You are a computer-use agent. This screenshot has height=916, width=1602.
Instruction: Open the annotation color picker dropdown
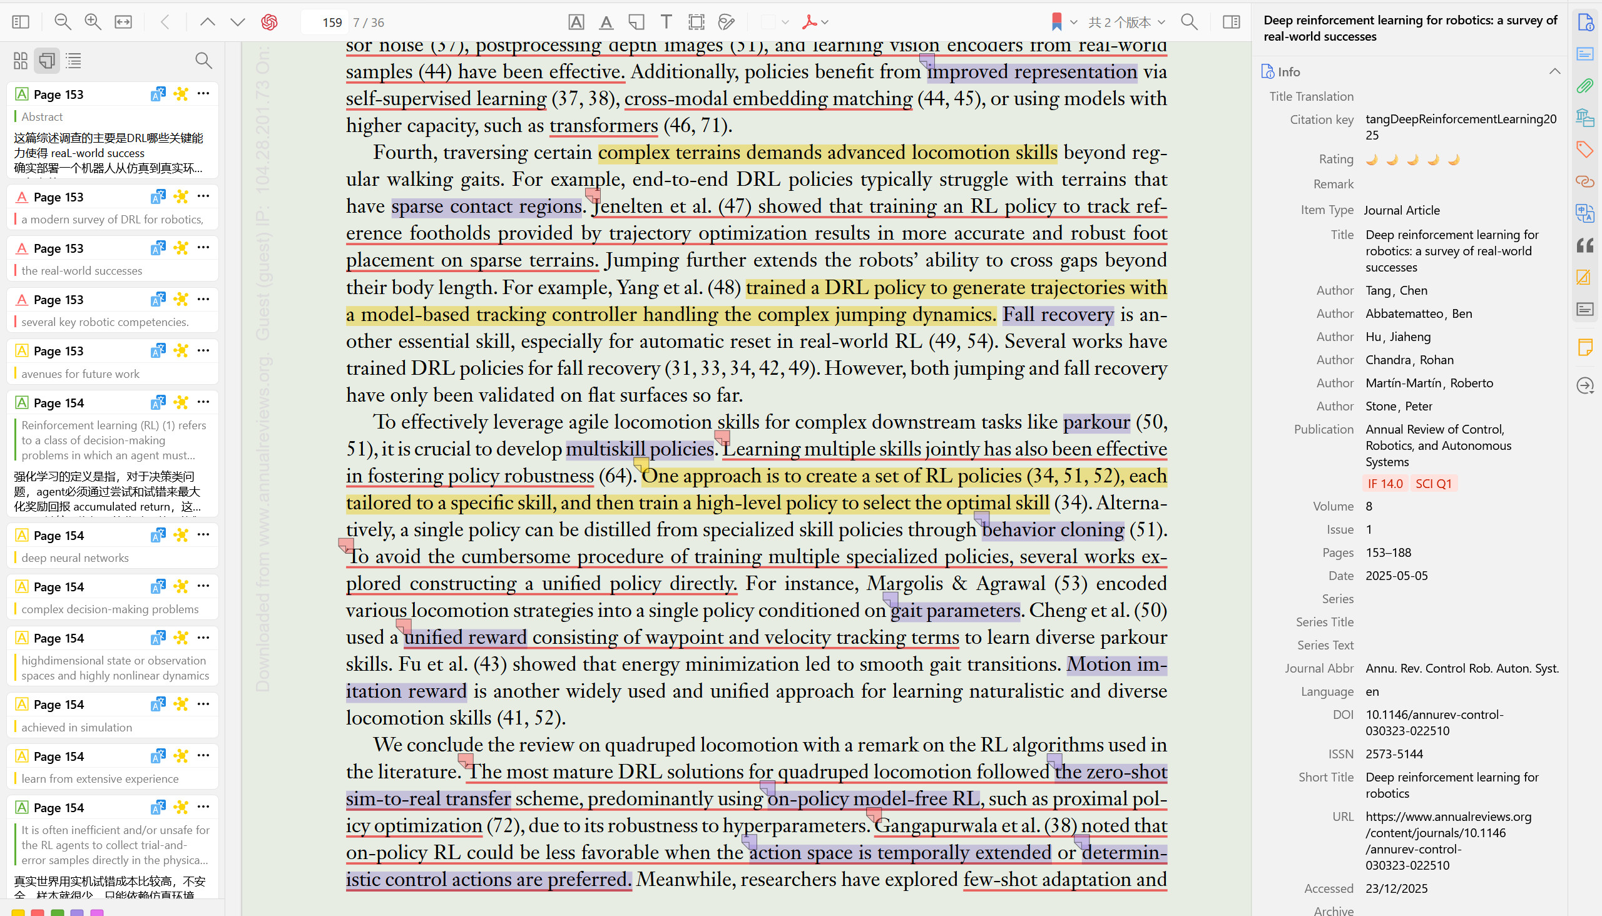coord(775,22)
